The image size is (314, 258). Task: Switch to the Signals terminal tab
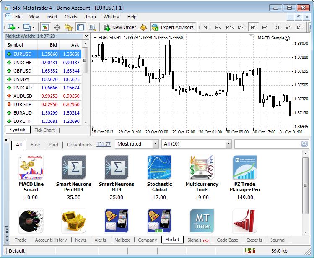pos(198,240)
